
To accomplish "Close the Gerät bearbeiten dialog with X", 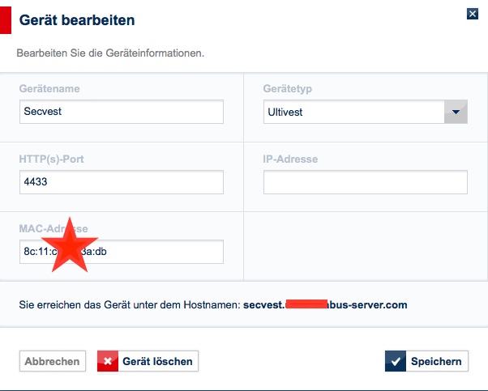I will click(x=472, y=14).
